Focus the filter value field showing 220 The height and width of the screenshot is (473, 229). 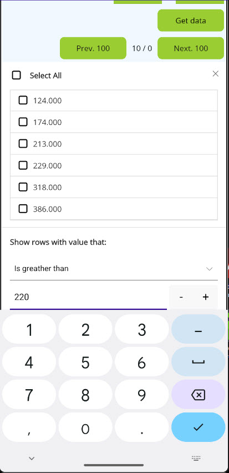pos(88,297)
